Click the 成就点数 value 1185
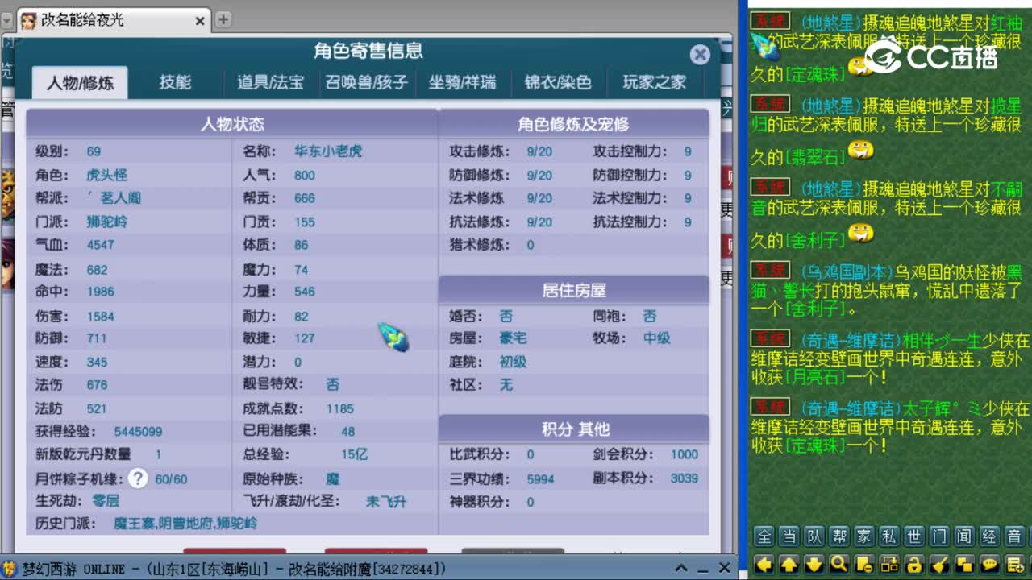Screen dimensions: 1032x580 point(340,408)
